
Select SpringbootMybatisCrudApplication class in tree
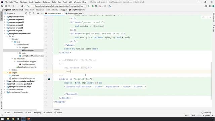pos(33,56)
